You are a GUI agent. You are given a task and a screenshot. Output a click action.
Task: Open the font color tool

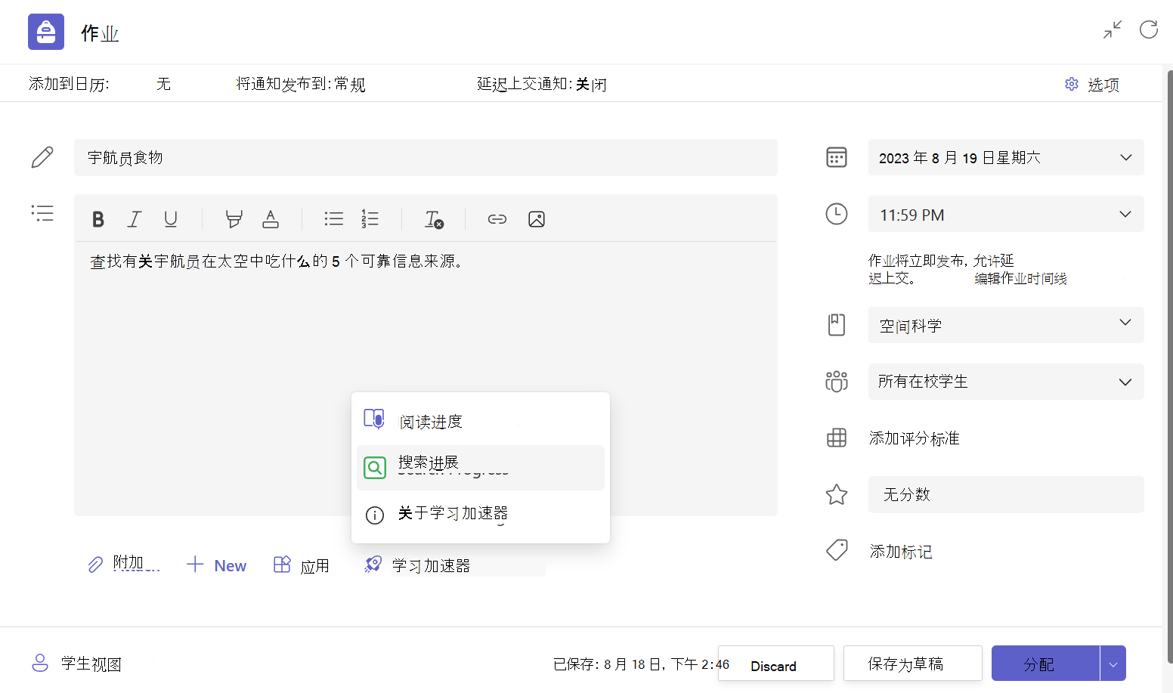pos(271,219)
